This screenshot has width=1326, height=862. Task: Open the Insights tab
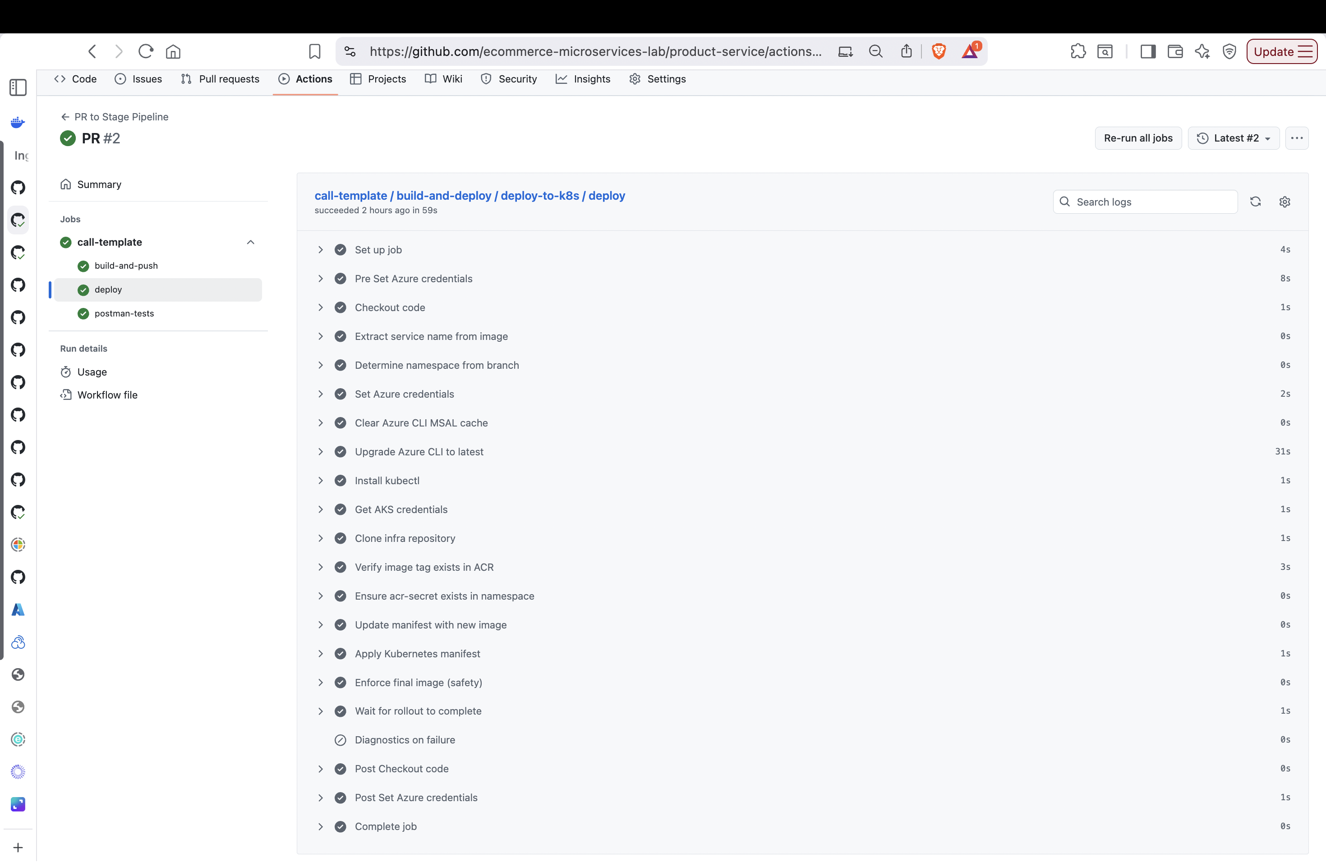tap(583, 79)
